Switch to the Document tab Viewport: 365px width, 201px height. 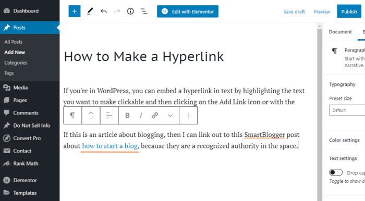click(340, 32)
